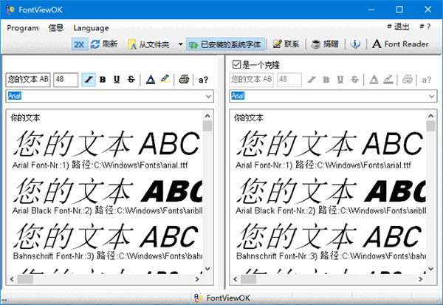443x305 pixels.
Task: Click the left pane print icon
Action: point(184,80)
